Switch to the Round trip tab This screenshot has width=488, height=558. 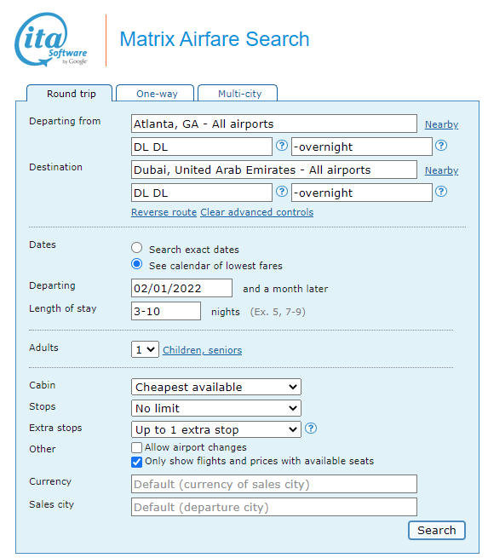pos(70,94)
